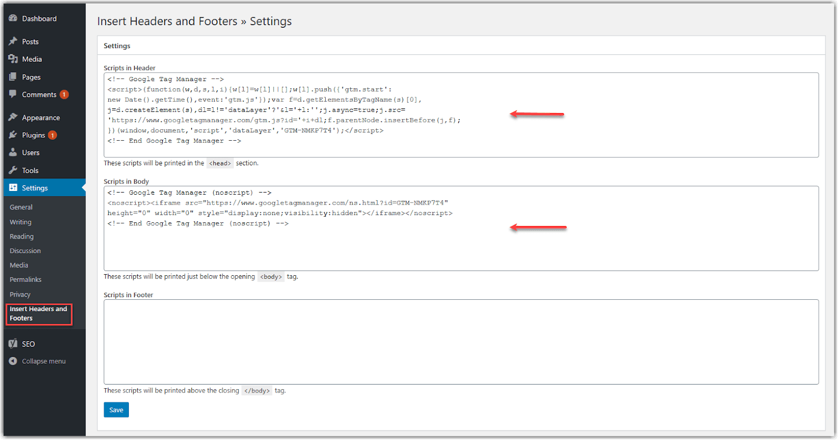Image resolution: width=838 pixels, height=440 pixels.
Task: Open General settings submenu
Action: pos(21,207)
